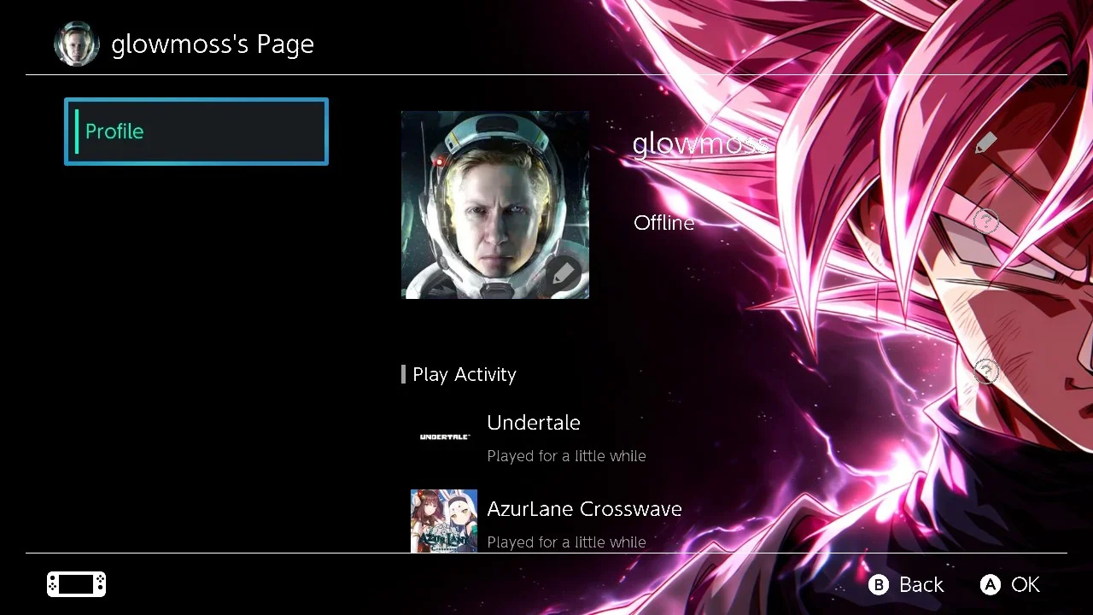The image size is (1093, 615).
Task: Select the Profile tab in sidebar
Action: [196, 132]
